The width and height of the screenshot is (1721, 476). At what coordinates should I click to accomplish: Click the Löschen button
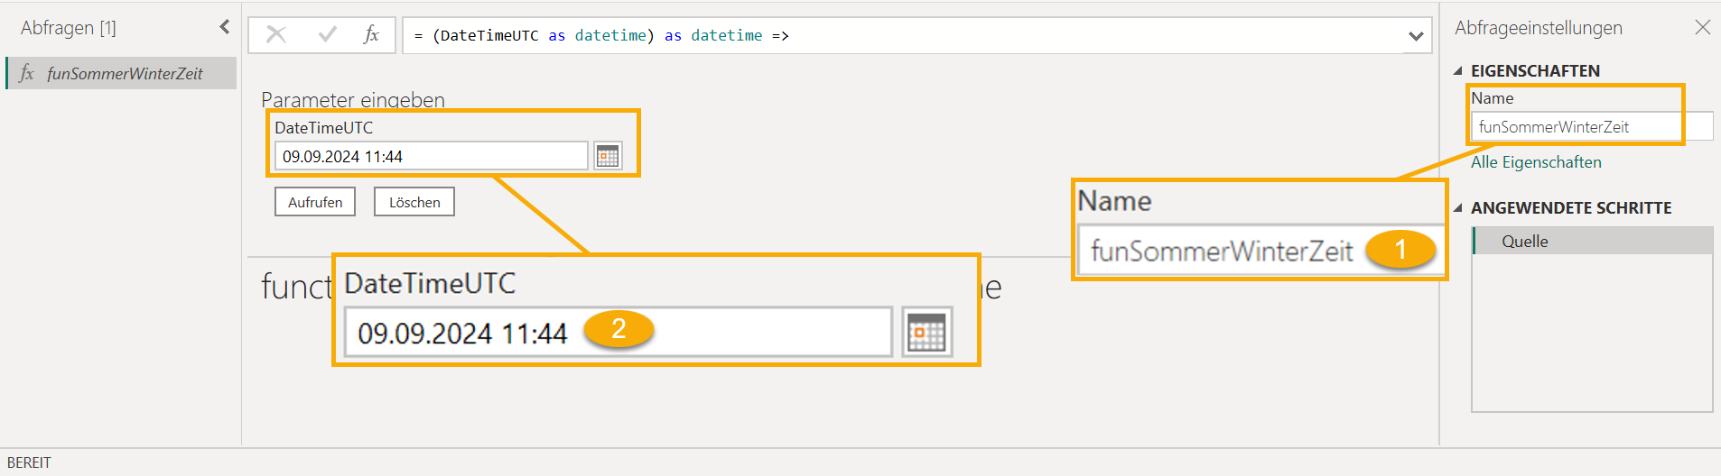point(414,202)
